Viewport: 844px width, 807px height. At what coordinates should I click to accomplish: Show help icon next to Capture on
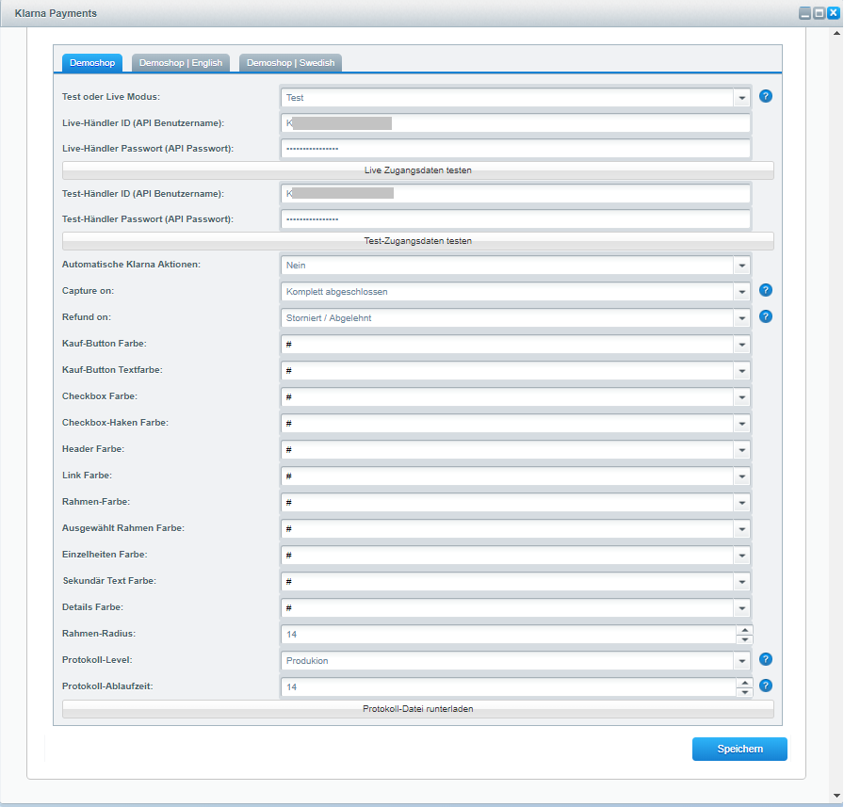pos(766,291)
